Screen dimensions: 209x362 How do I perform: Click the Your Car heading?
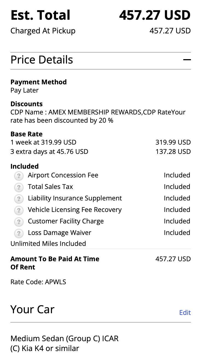[x=33, y=309]
